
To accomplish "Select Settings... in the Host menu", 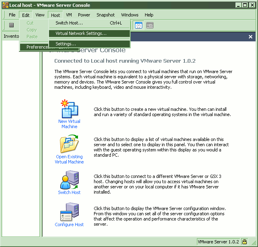I will (90, 44).
